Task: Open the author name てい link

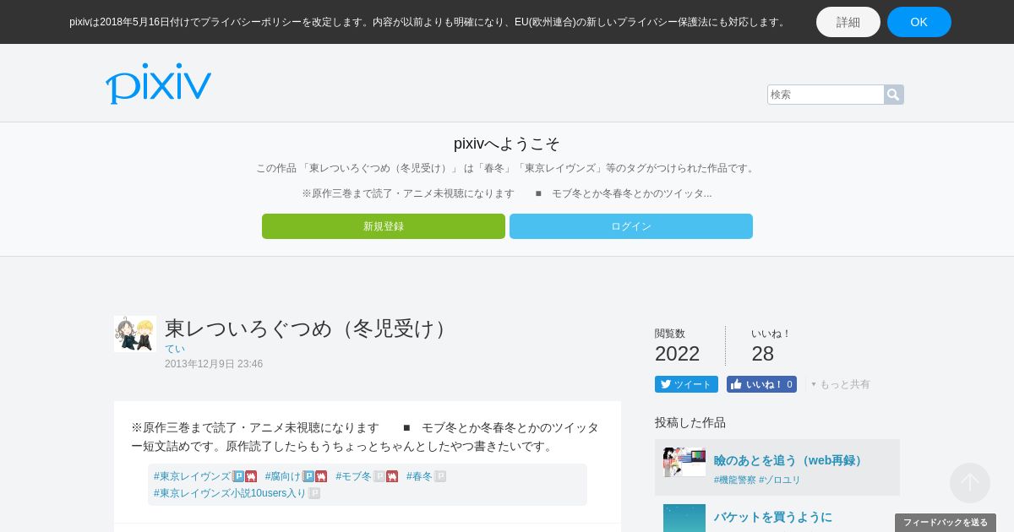Action: point(175,349)
